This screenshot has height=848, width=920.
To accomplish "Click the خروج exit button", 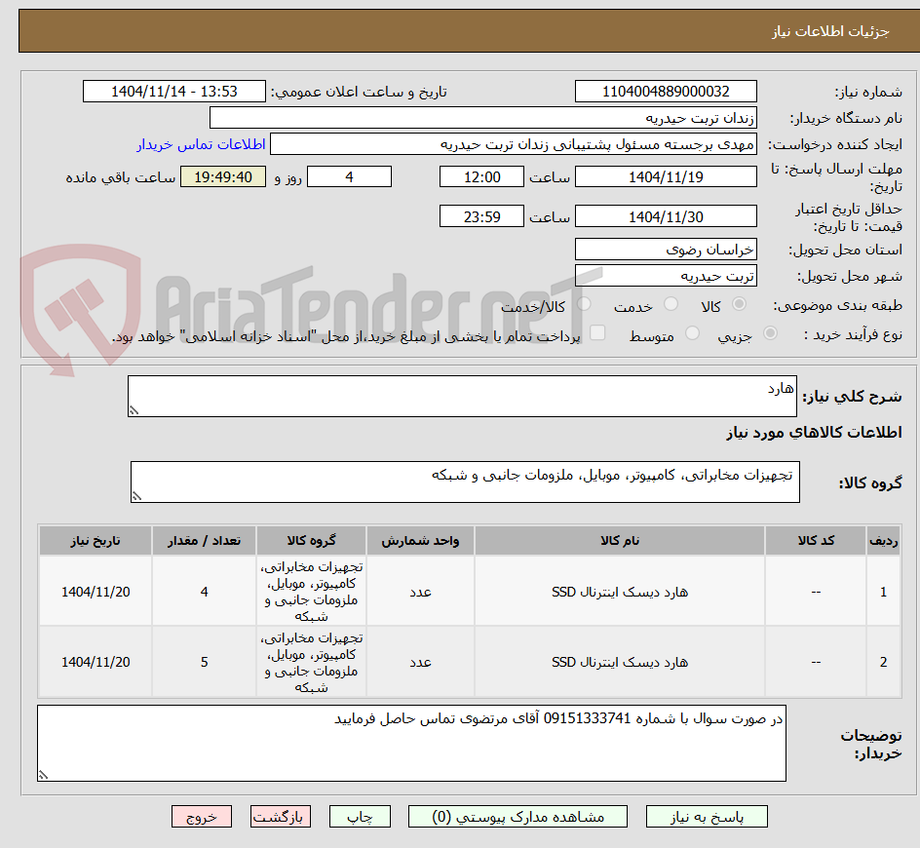I will [201, 816].
